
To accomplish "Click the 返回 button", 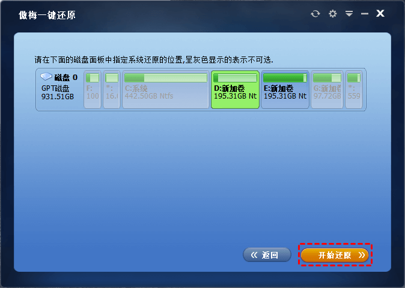I will coord(267,255).
